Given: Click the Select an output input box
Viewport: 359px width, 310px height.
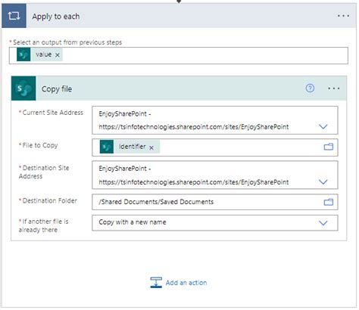Looking at the screenshot, I should pos(179,55).
